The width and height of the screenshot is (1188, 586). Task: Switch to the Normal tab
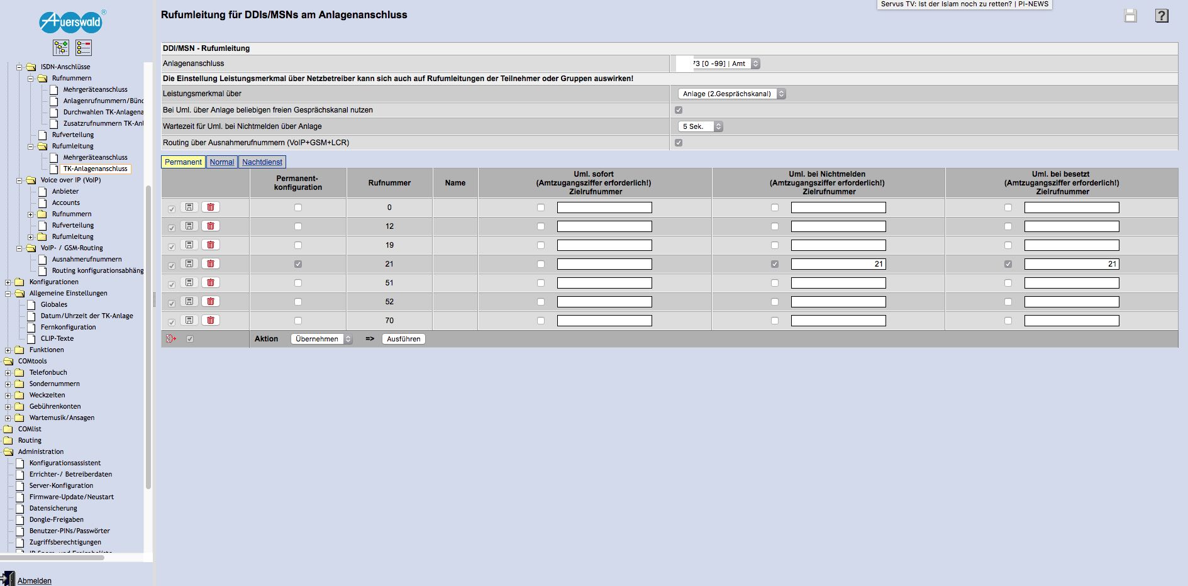point(222,162)
